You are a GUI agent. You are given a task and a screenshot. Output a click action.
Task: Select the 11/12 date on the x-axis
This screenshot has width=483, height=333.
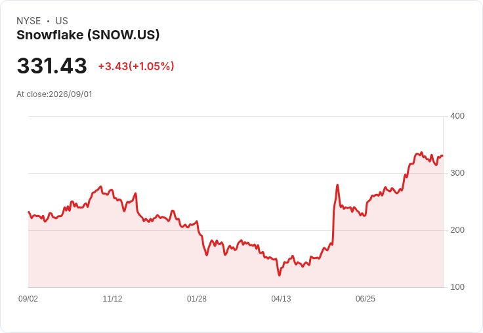(x=112, y=298)
